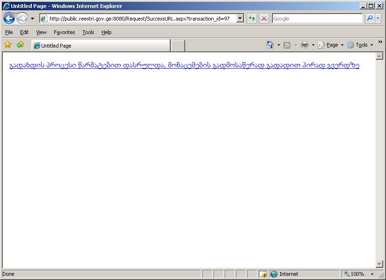Viewport: 386px width, 280px height.
Task: Click the Print icon in toolbar
Action: pos(305,45)
